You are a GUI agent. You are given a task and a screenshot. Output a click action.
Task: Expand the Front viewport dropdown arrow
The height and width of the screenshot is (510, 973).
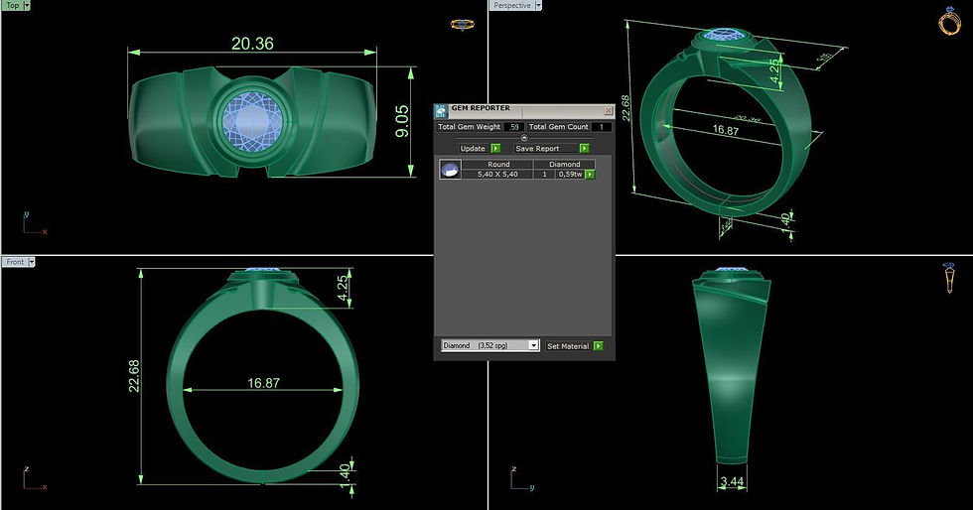[x=32, y=262]
